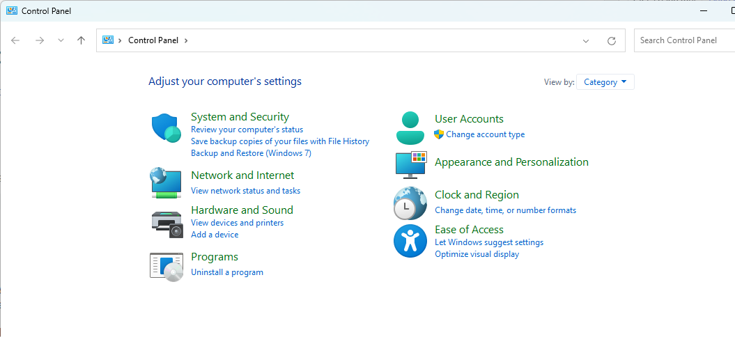
Task: Open Ease of Access category
Action: tap(469, 230)
